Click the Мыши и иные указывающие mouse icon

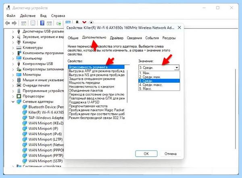pyautogui.click(x=19, y=80)
